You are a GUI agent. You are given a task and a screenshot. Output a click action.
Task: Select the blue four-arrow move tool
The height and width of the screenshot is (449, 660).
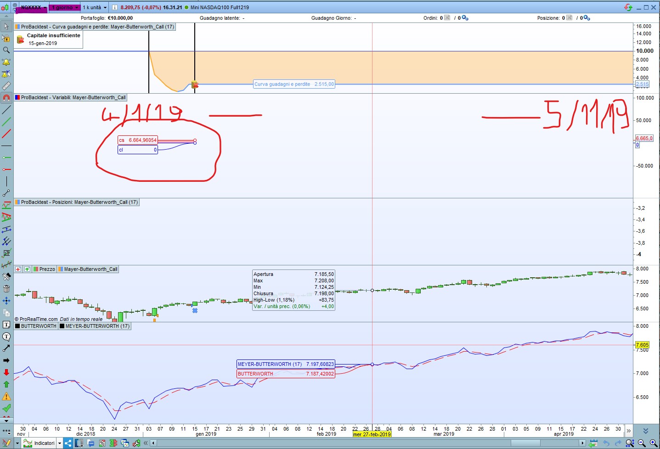click(6, 301)
